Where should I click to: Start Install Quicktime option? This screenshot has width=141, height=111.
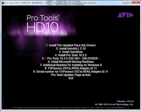pos(71,52)
